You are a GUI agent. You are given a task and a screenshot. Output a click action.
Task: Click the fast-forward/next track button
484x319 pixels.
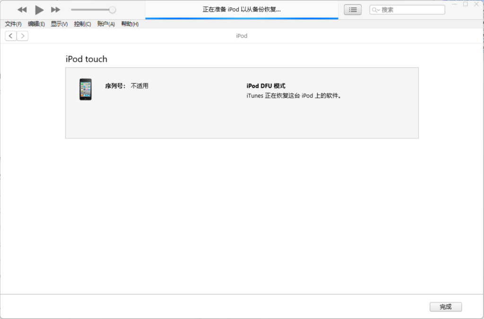point(55,9)
